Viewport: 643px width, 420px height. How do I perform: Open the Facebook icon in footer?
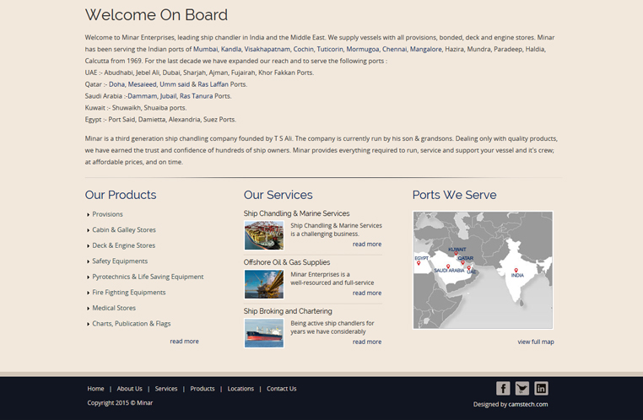(503, 388)
